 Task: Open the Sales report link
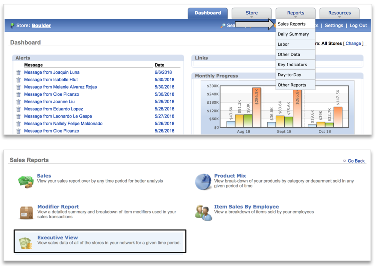44,176
